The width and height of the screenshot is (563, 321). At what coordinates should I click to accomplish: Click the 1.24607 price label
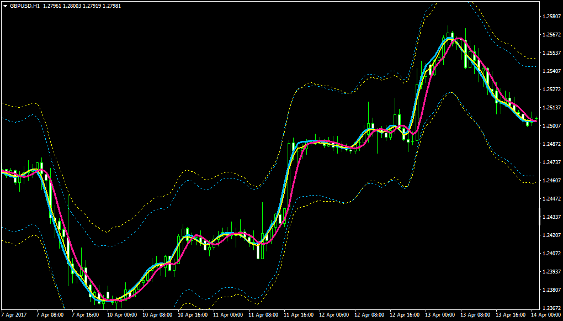pyautogui.click(x=551, y=181)
